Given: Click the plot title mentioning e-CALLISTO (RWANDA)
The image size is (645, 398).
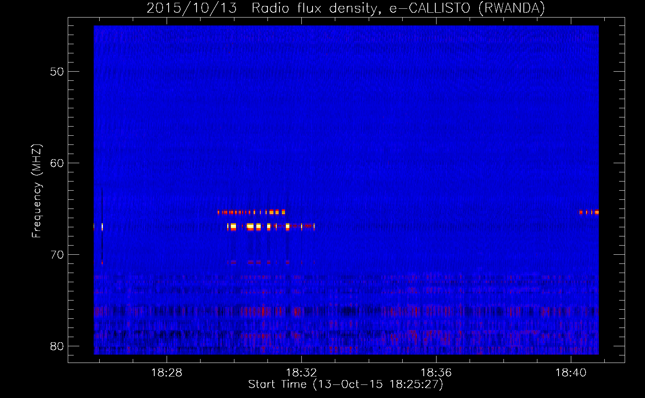Looking at the screenshot, I should click(x=346, y=8).
